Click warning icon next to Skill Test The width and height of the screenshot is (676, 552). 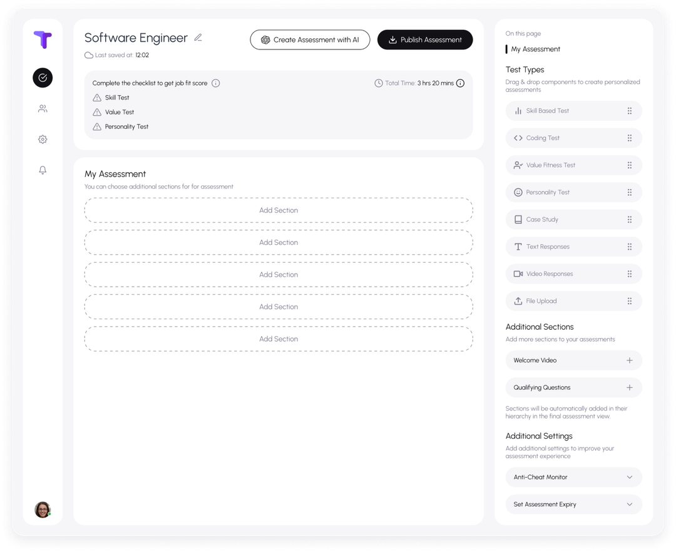pos(97,98)
